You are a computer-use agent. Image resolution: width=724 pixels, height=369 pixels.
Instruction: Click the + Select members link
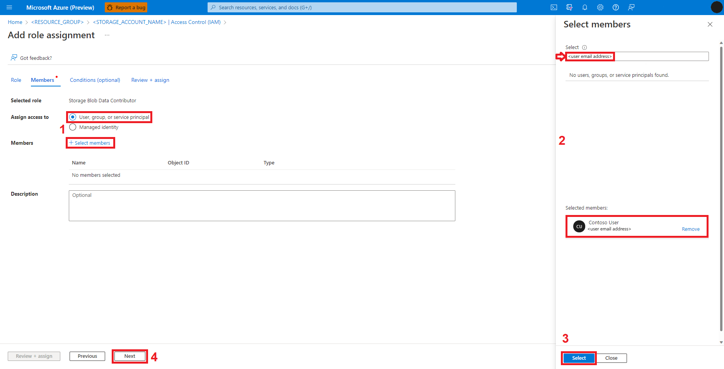click(90, 143)
